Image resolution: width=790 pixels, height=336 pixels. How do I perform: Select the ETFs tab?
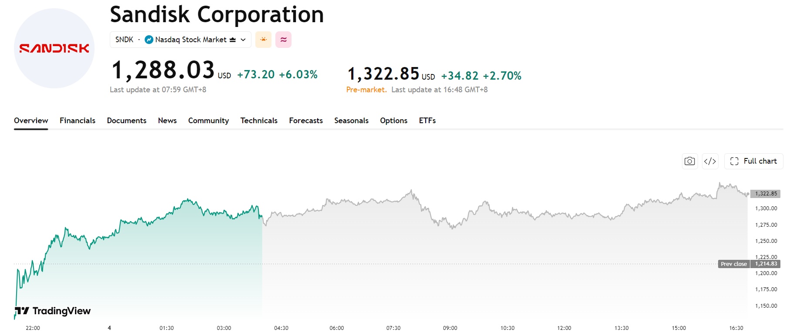427,121
